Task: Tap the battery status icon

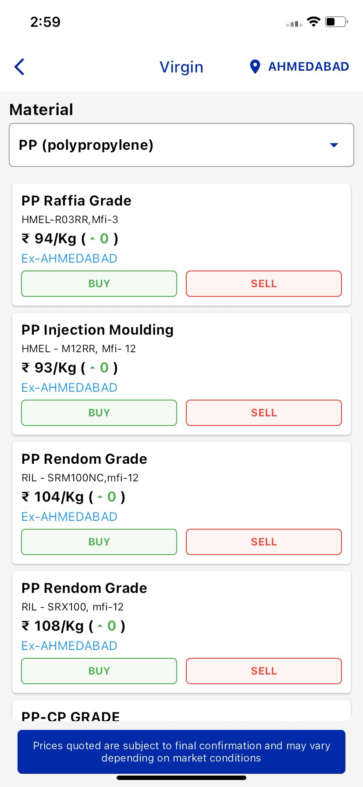Action: click(x=336, y=22)
